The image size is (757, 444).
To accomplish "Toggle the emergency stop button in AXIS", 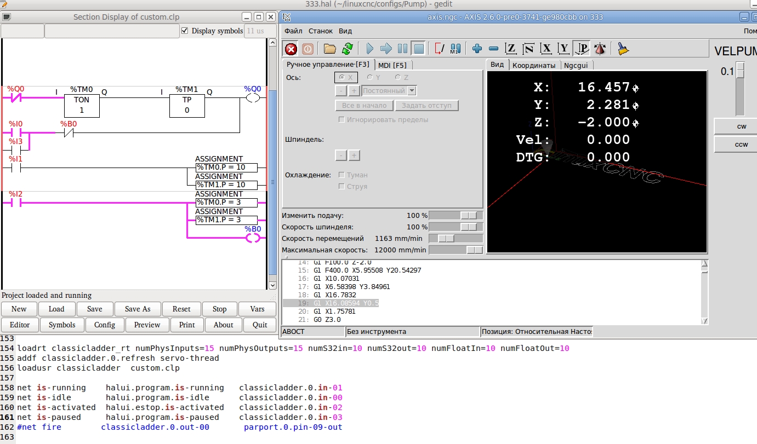I will (x=291, y=49).
